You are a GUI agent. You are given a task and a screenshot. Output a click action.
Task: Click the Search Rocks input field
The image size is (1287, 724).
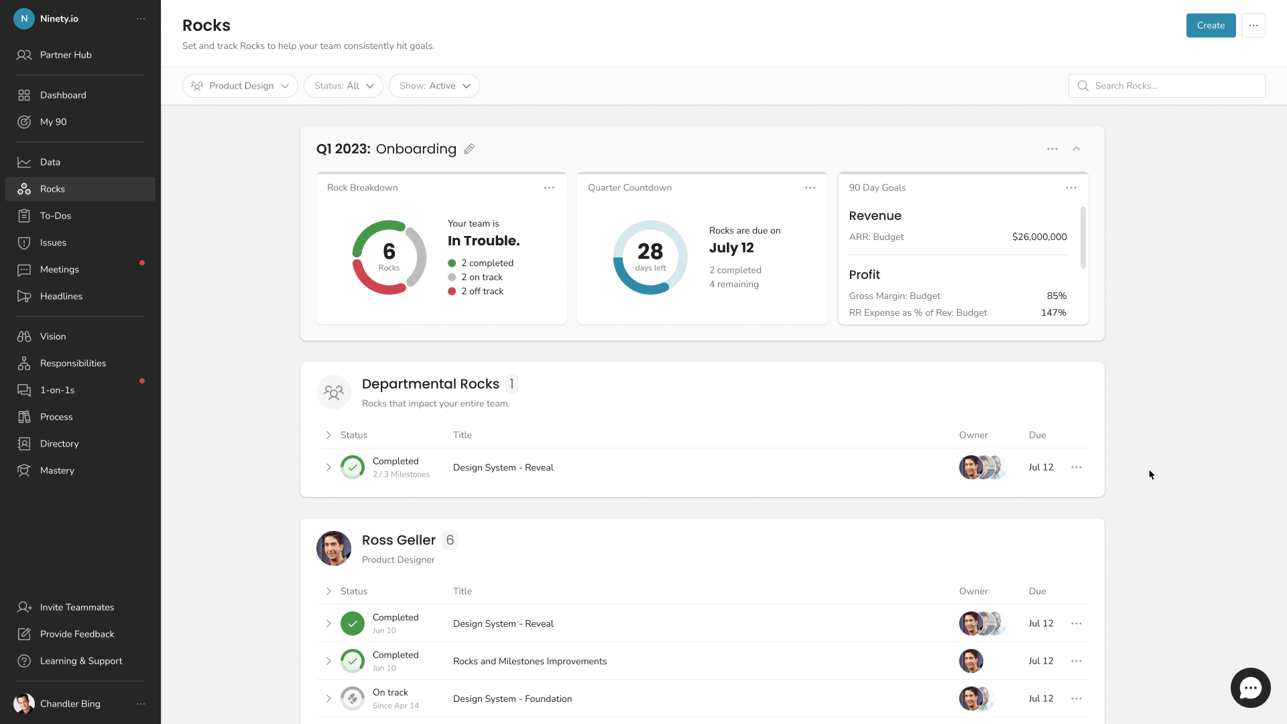pos(1173,86)
